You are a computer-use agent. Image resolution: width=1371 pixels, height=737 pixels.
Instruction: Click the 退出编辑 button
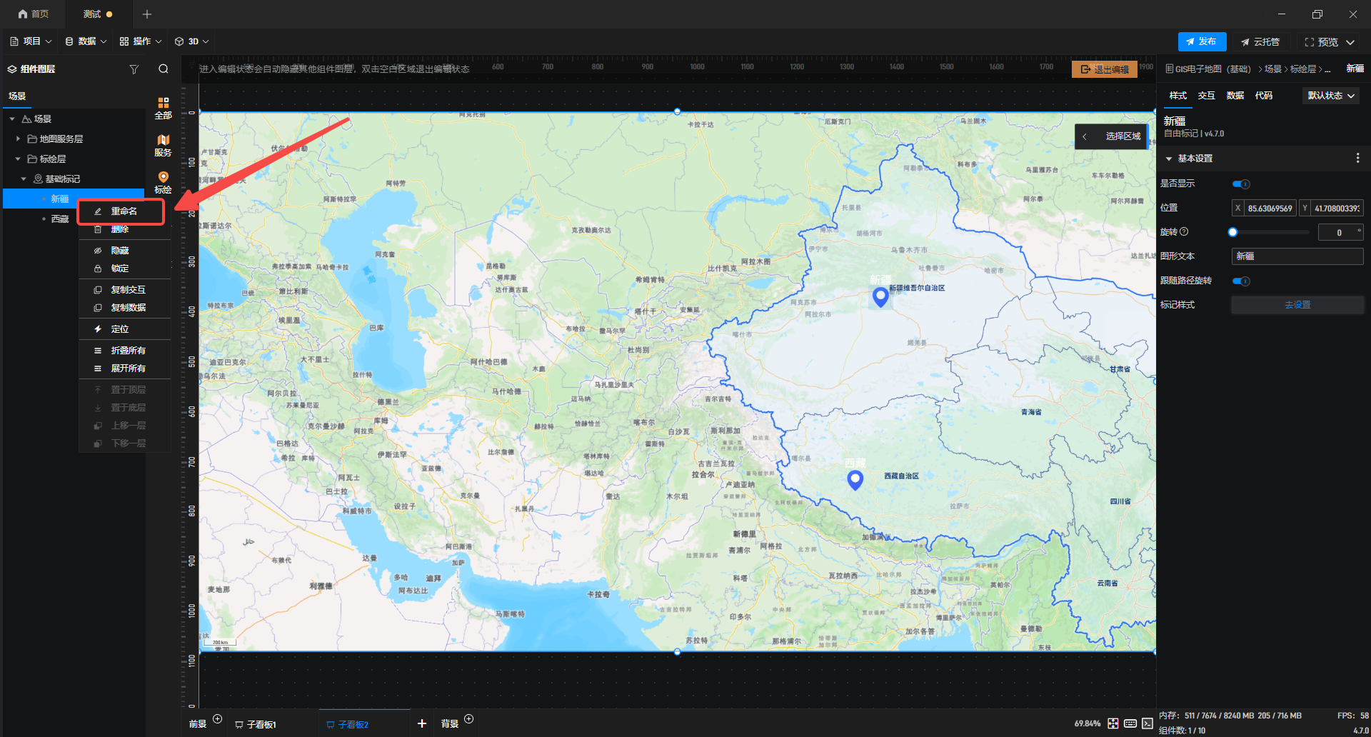click(x=1105, y=69)
